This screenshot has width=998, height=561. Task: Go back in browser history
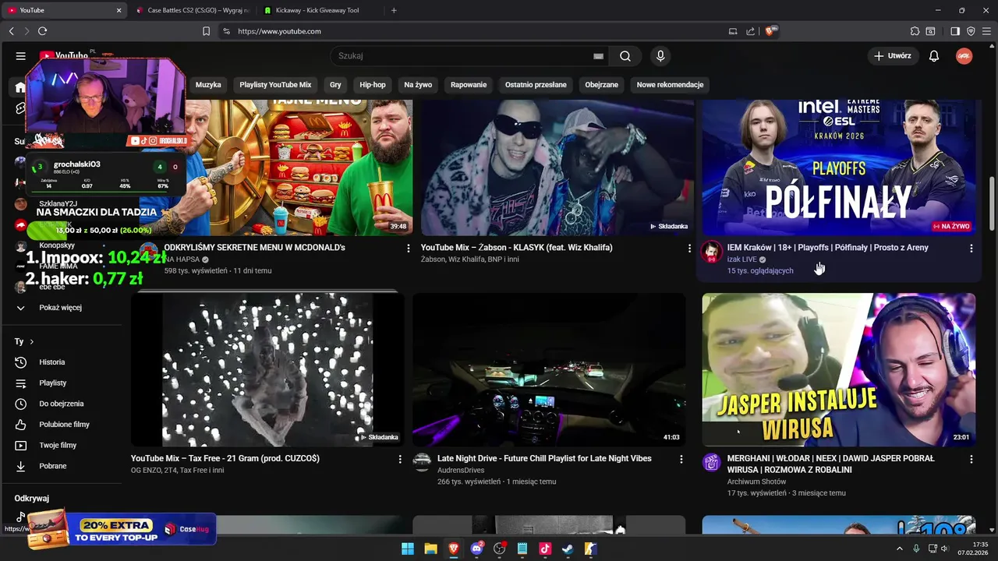tap(11, 31)
